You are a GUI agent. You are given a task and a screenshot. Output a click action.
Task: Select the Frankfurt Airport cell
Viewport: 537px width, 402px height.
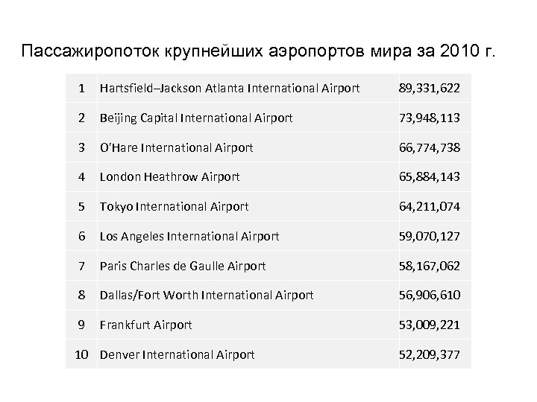click(x=145, y=325)
